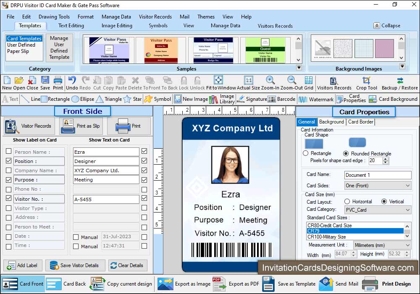Open the Measurement Unit dropdown
Screen dimensions: 420x294
(x=382, y=245)
